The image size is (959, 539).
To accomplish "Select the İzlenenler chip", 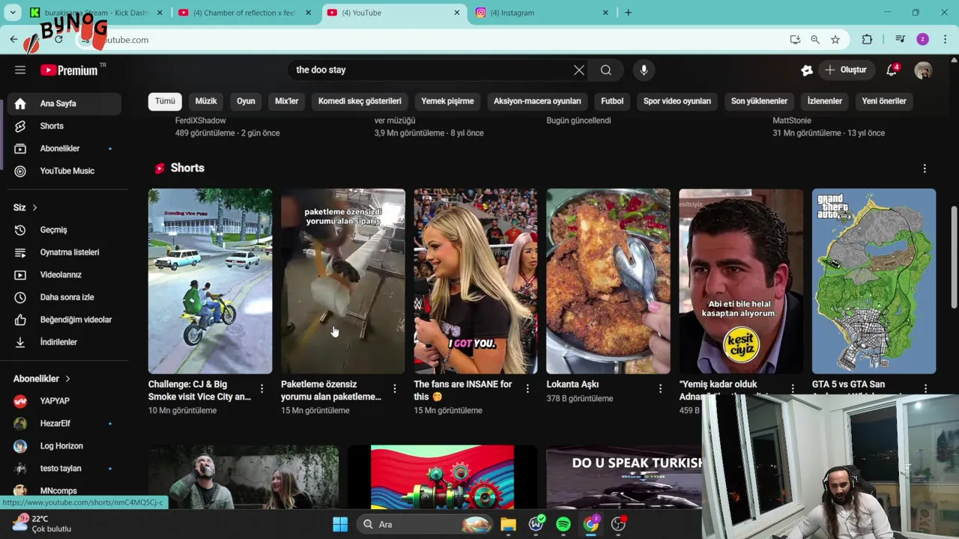I will tap(825, 101).
